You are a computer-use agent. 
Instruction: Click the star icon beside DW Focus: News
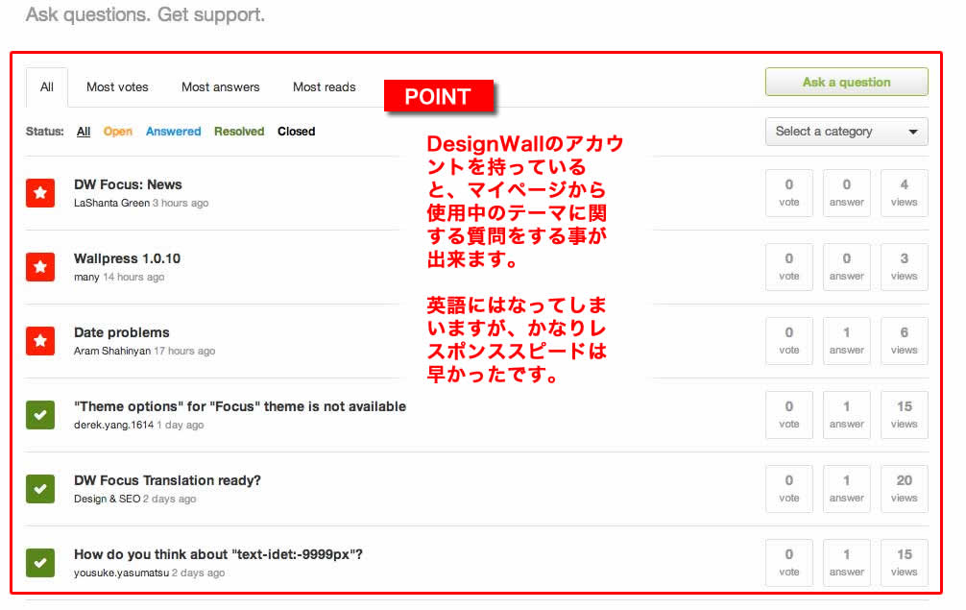[x=40, y=193]
